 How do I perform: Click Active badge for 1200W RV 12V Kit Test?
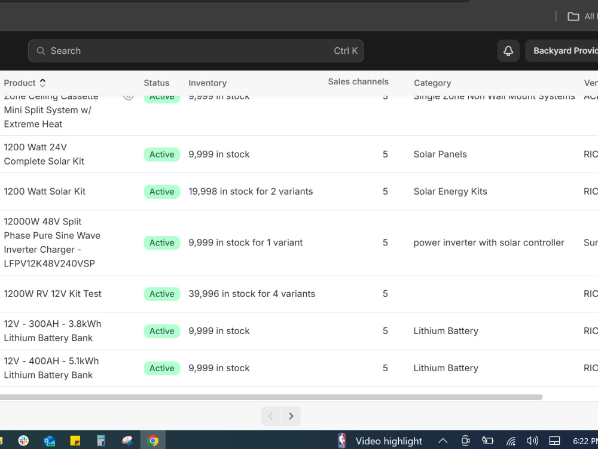(161, 293)
